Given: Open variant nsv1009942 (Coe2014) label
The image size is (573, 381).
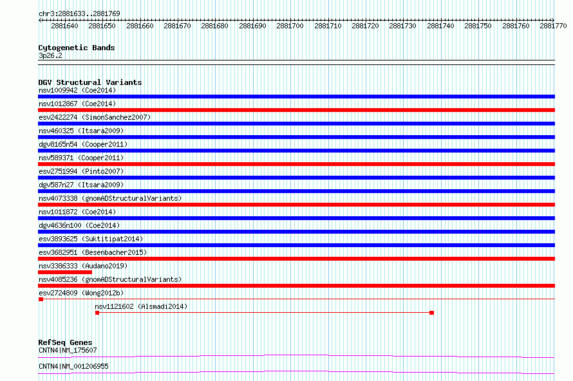Looking at the screenshot, I should [x=77, y=90].
